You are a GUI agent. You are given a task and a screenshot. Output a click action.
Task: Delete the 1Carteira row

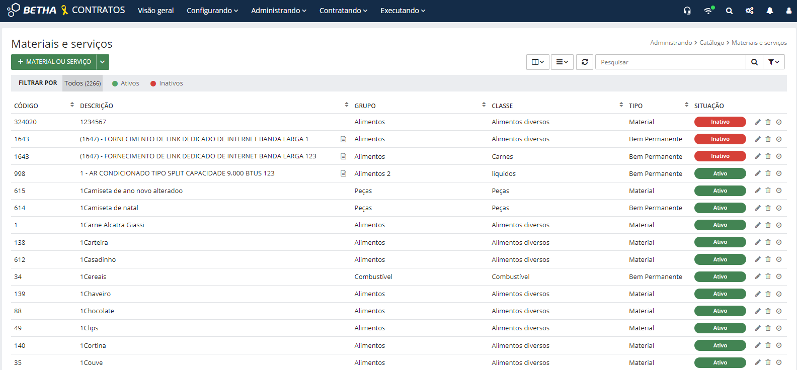[x=768, y=242]
